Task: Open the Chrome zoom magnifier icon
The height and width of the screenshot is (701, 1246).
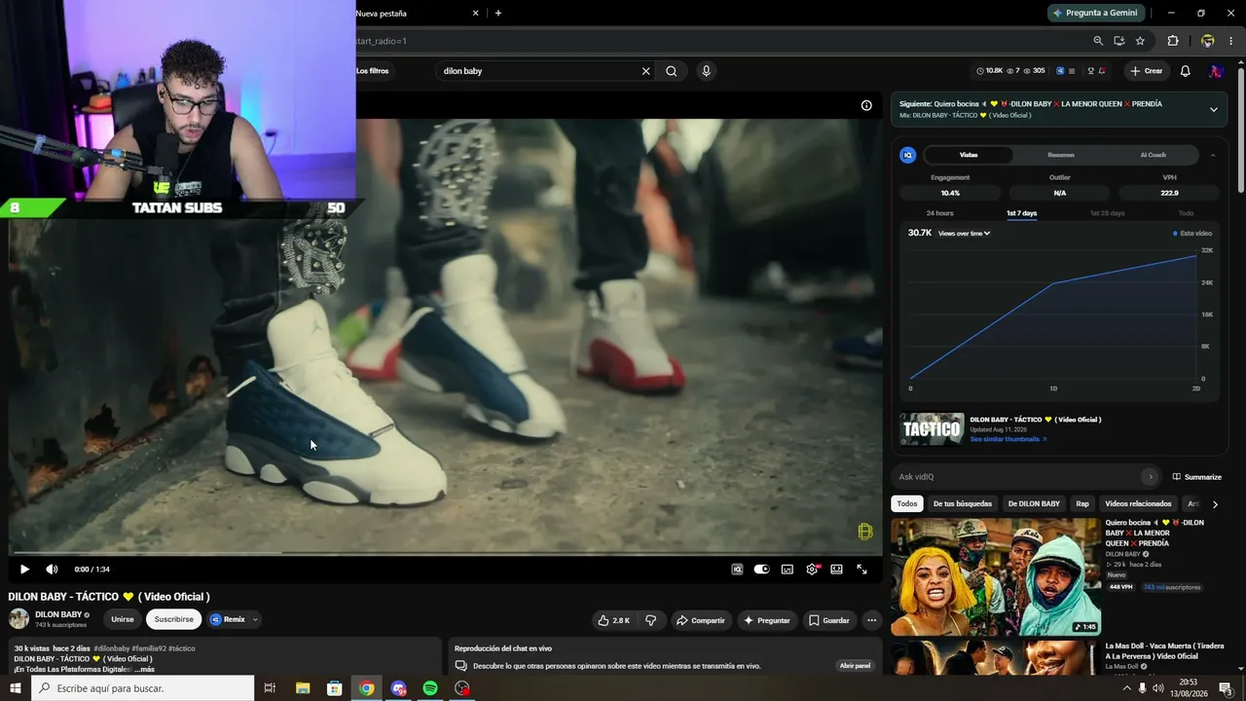Action: (1098, 41)
